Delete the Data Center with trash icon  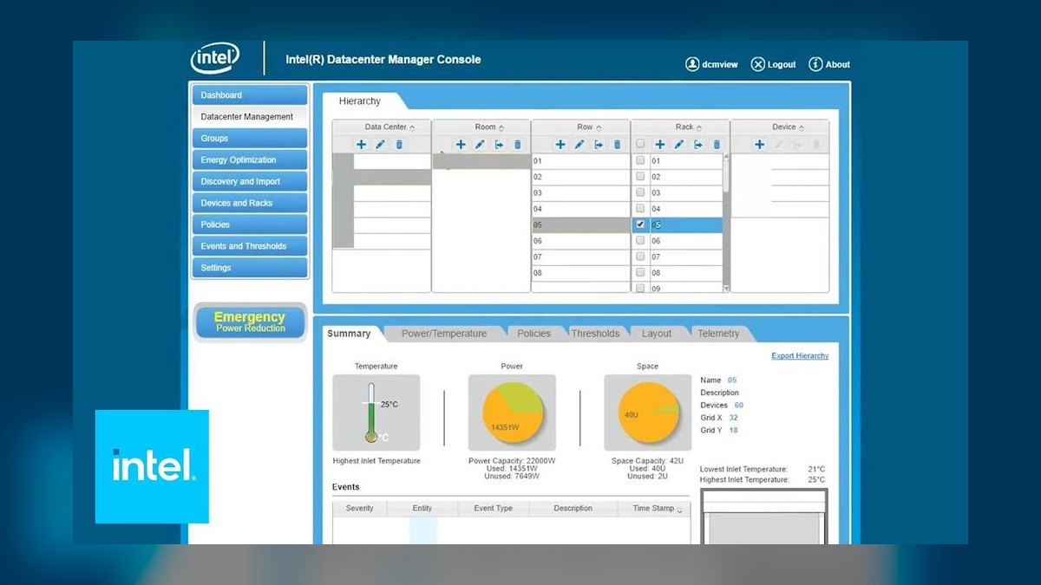point(399,145)
